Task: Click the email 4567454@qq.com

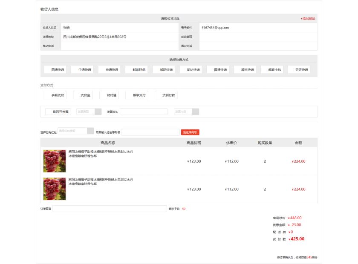Action: 215,28
